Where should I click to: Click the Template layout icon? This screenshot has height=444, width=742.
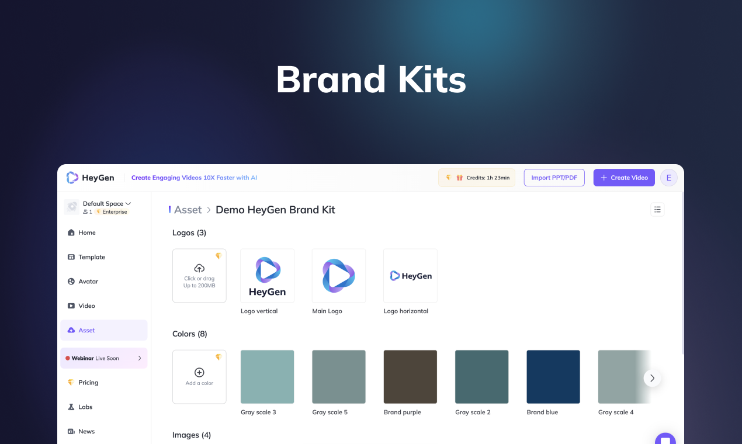71,257
